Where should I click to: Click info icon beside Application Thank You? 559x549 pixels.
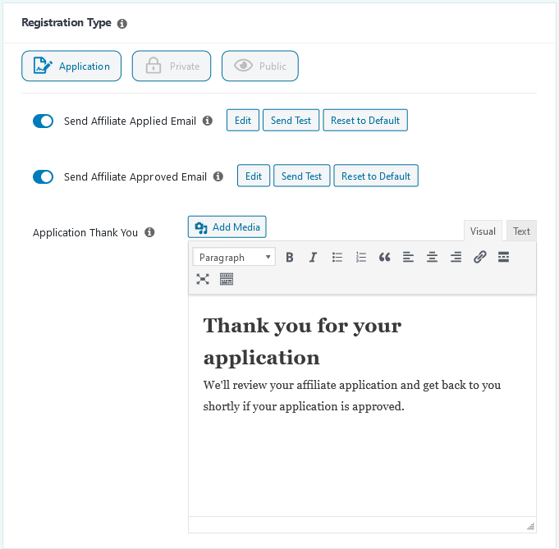pos(149,232)
